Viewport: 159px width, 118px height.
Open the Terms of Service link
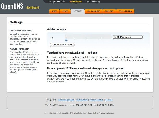[x=78, y=113]
